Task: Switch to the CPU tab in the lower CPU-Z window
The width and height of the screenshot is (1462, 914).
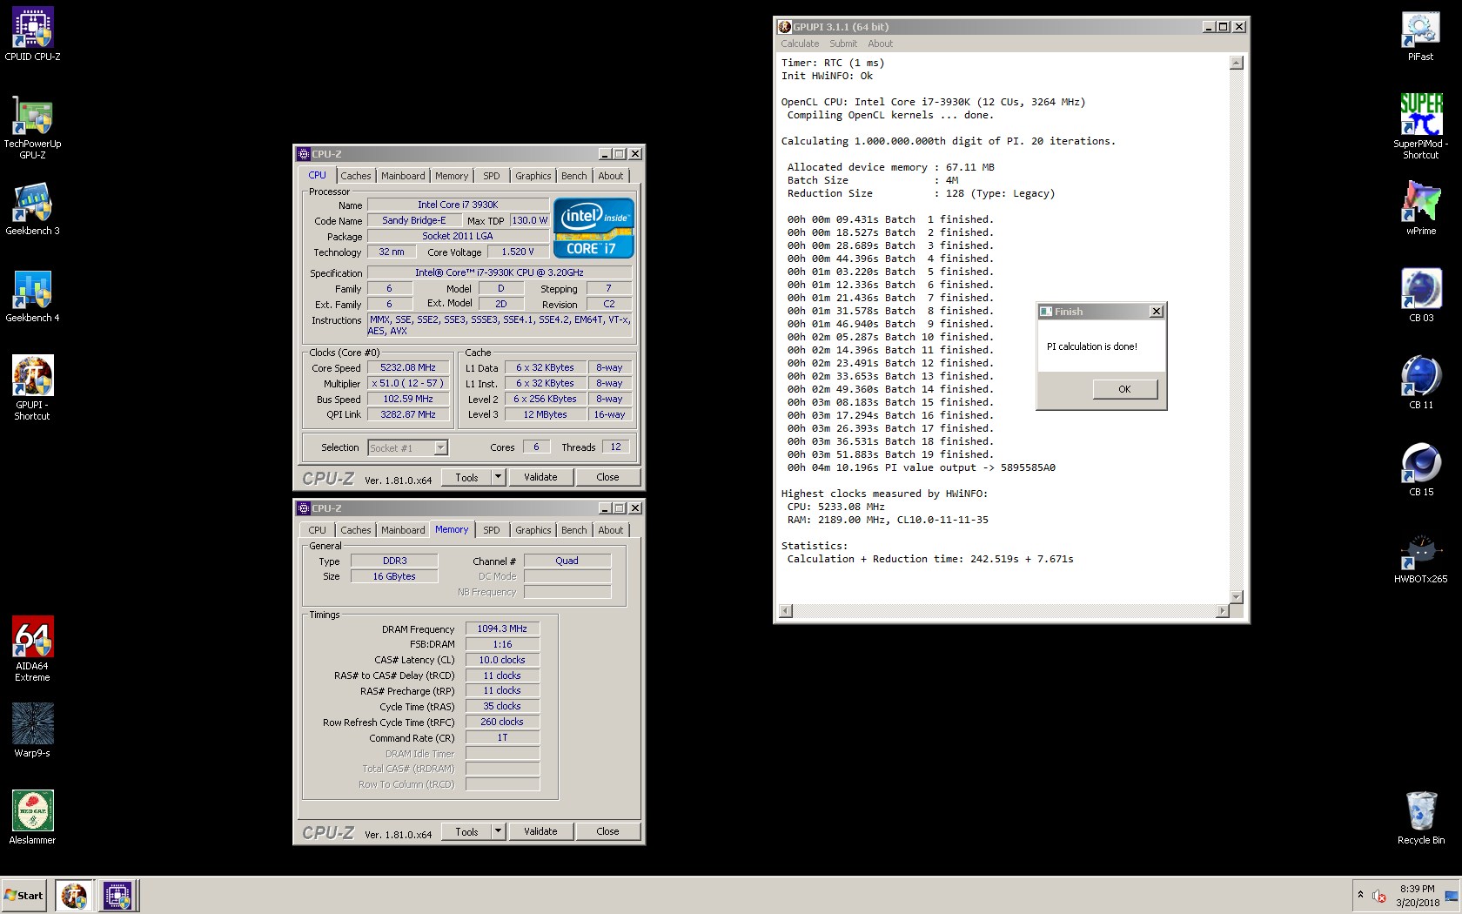Action: (317, 530)
